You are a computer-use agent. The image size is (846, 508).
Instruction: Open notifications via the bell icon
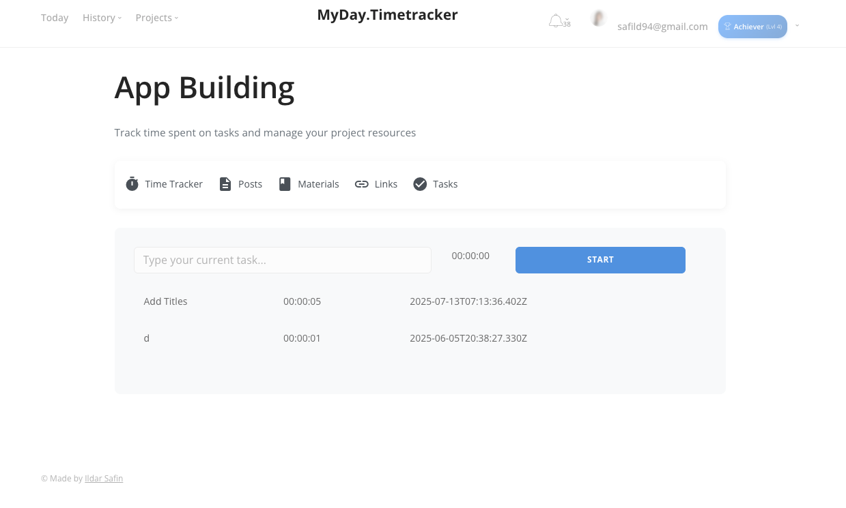coord(555,20)
